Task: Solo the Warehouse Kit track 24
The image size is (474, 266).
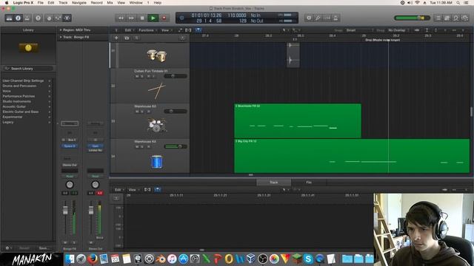Action: tap(142, 146)
